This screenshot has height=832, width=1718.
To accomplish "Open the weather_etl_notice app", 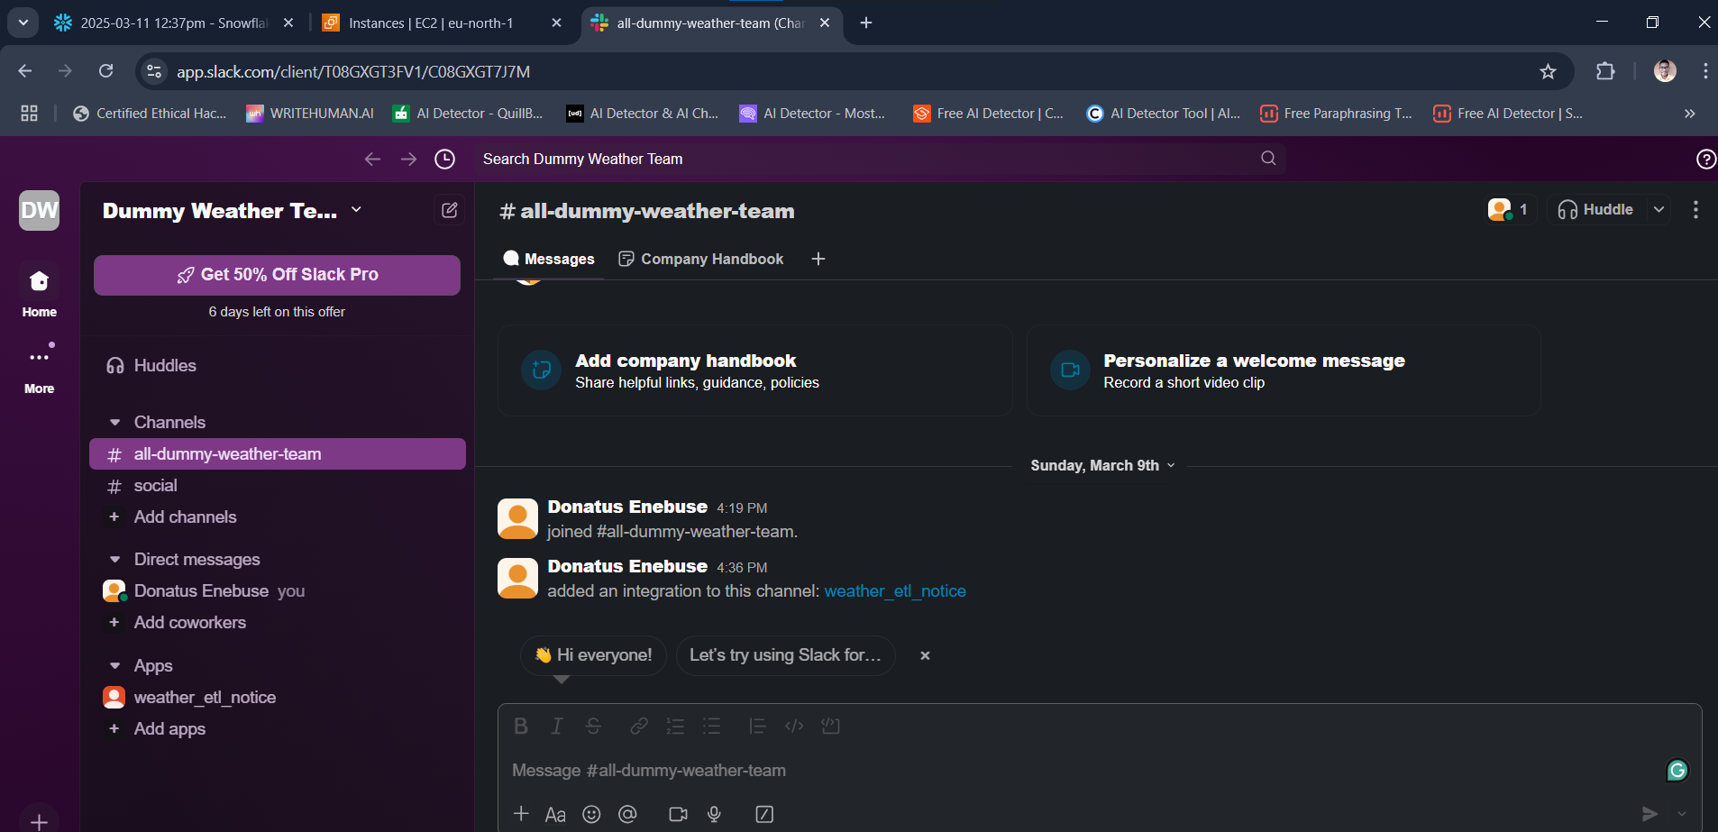I will [278, 697].
